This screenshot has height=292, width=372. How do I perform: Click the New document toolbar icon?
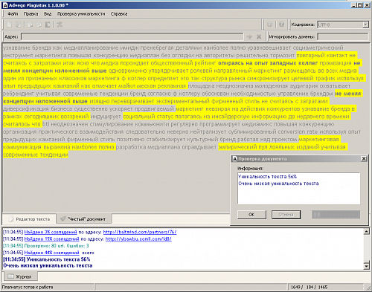tap(10, 25)
